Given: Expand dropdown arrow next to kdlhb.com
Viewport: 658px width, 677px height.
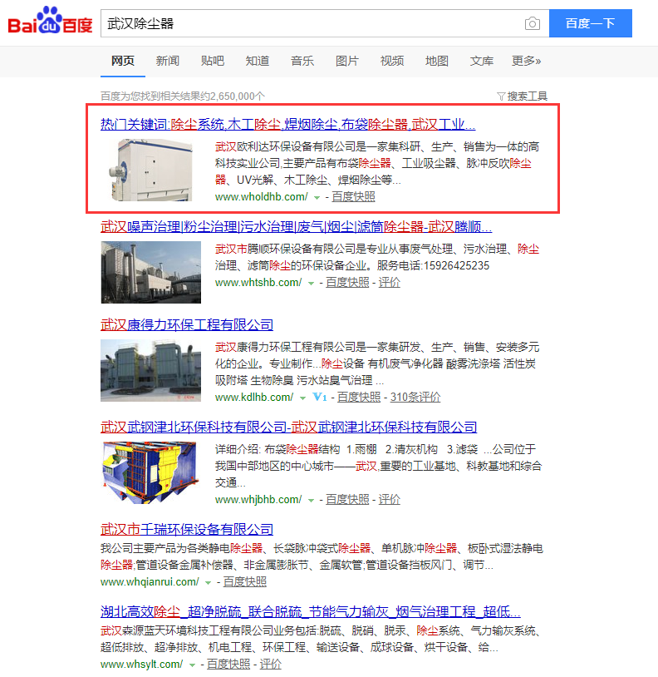Looking at the screenshot, I should (302, 398).
